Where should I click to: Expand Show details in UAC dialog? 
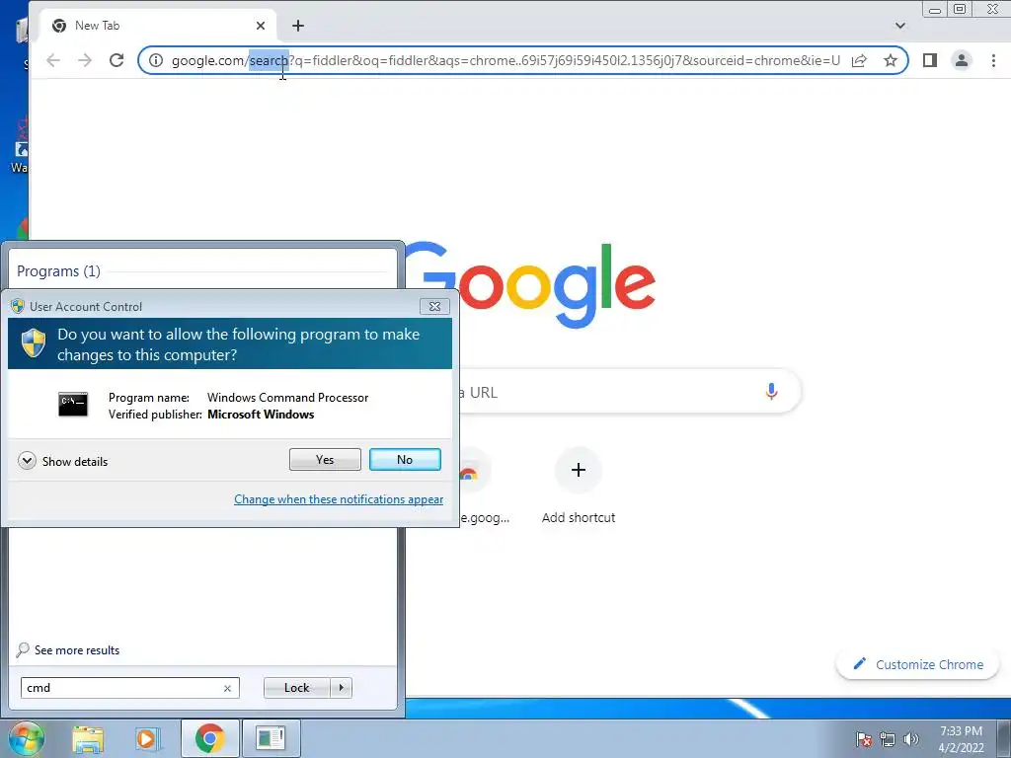pos(62,461)
